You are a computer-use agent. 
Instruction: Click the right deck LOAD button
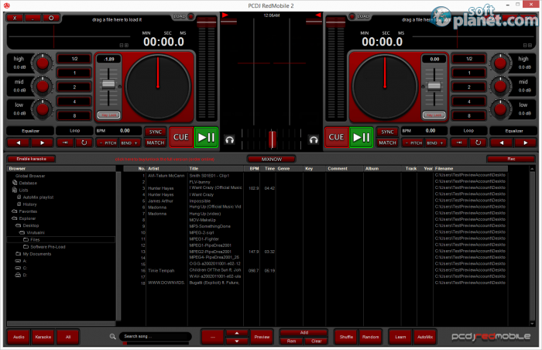tap(359, 16)
